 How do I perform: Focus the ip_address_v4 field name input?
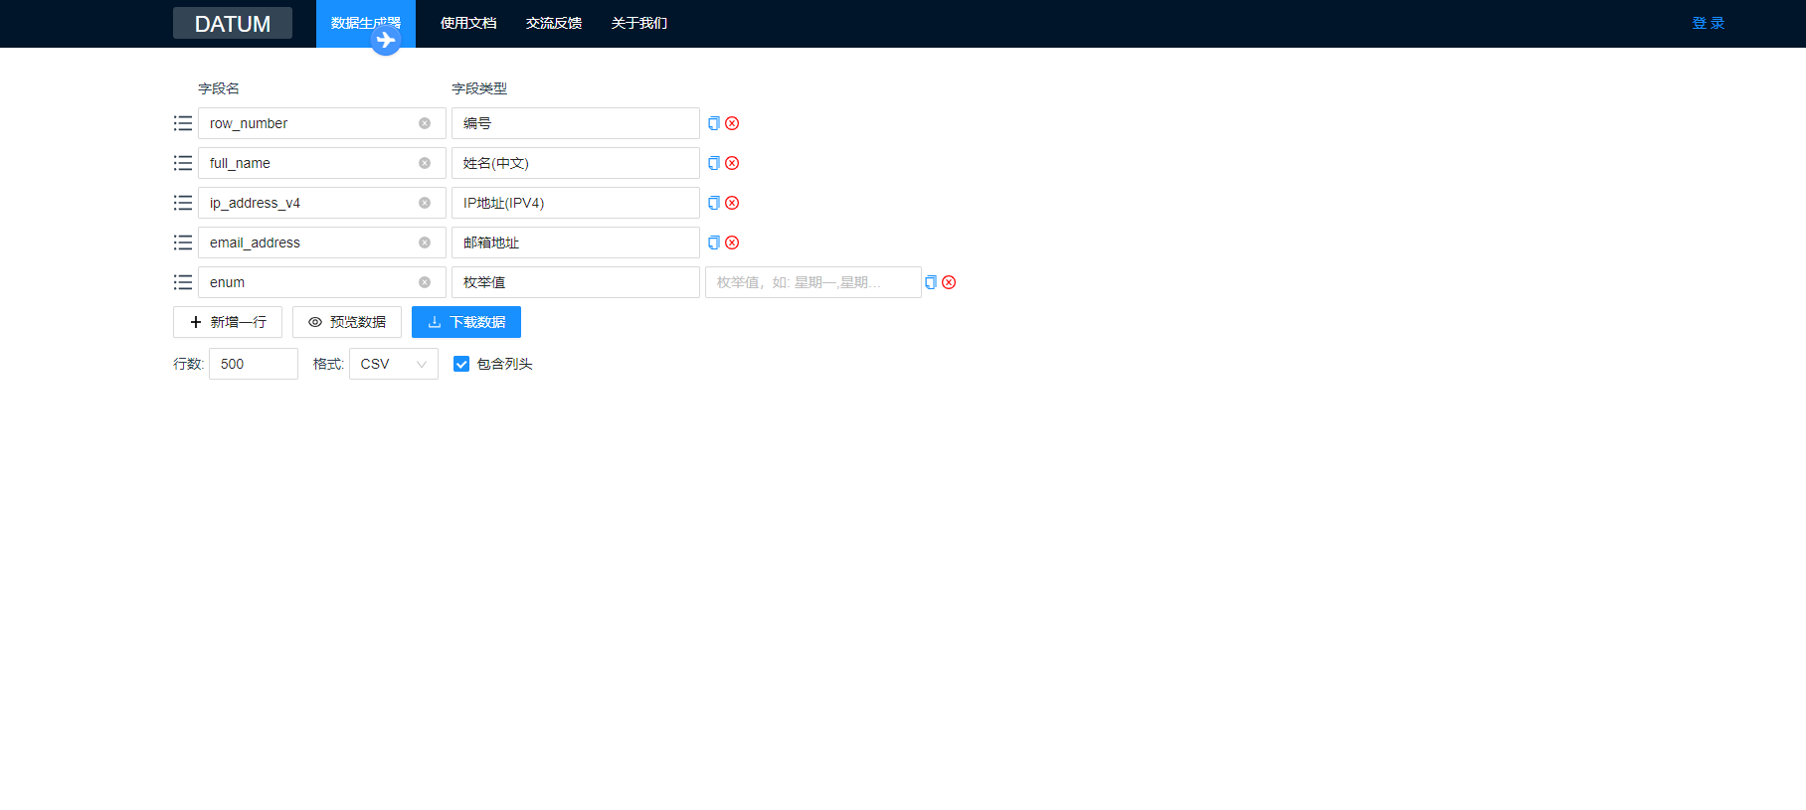(322, 203)
